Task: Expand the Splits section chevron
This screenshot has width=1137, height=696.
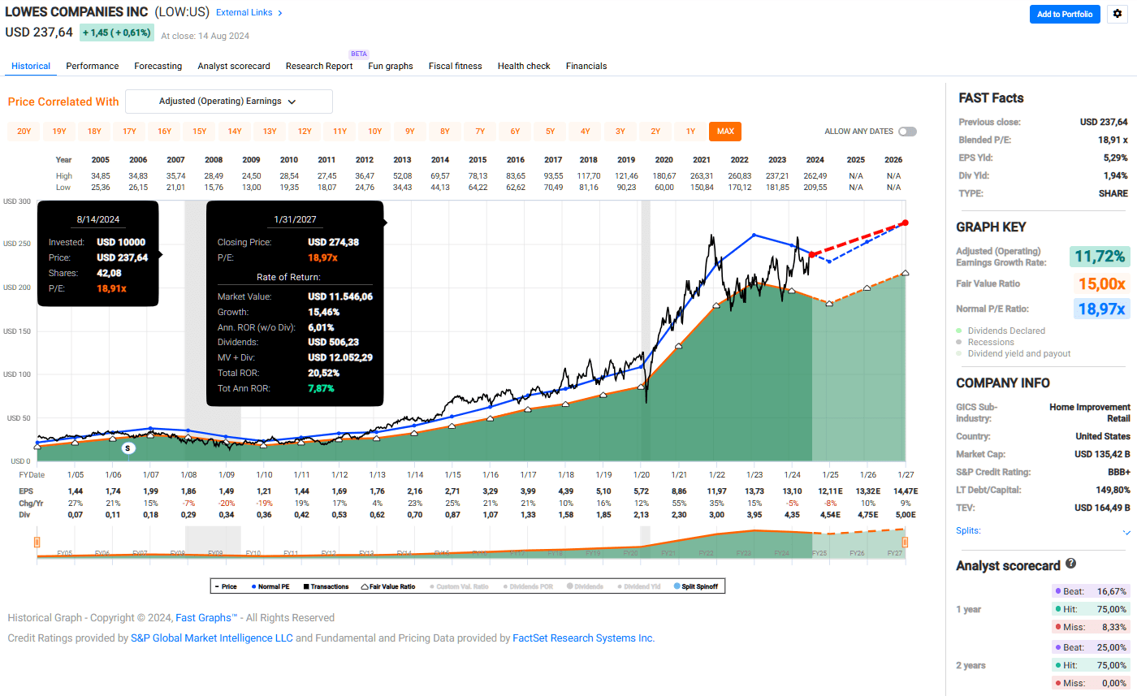Action: point(1126,532)
